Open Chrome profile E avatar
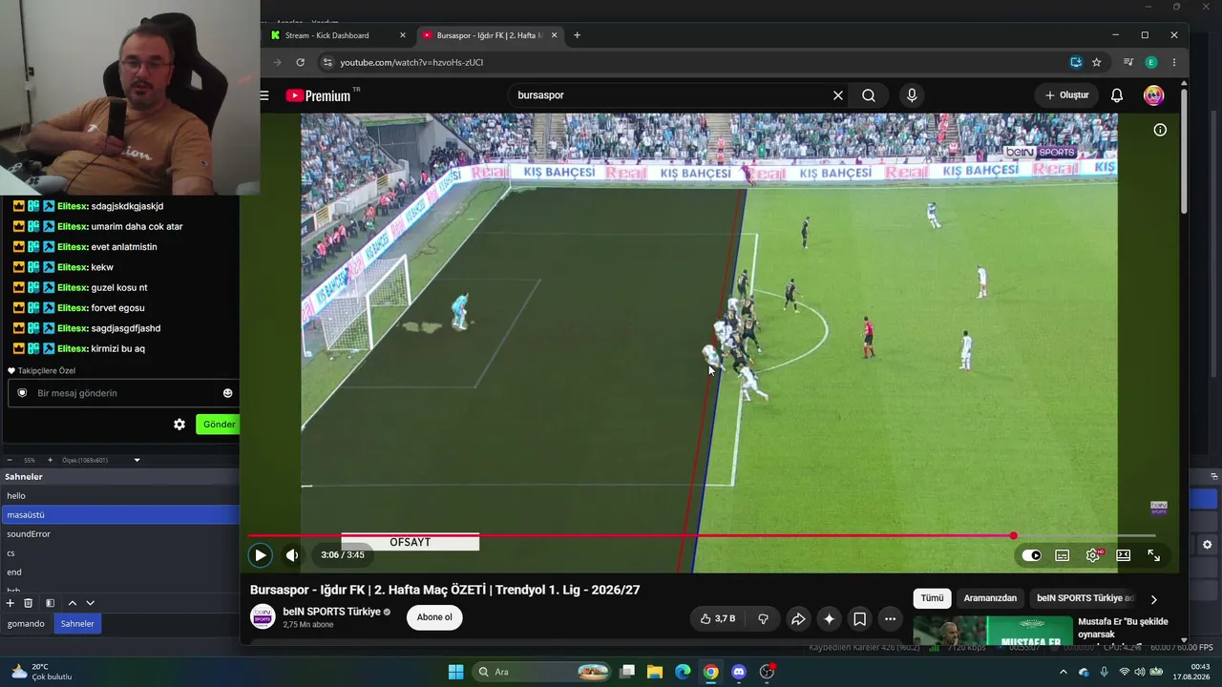 1151,62
